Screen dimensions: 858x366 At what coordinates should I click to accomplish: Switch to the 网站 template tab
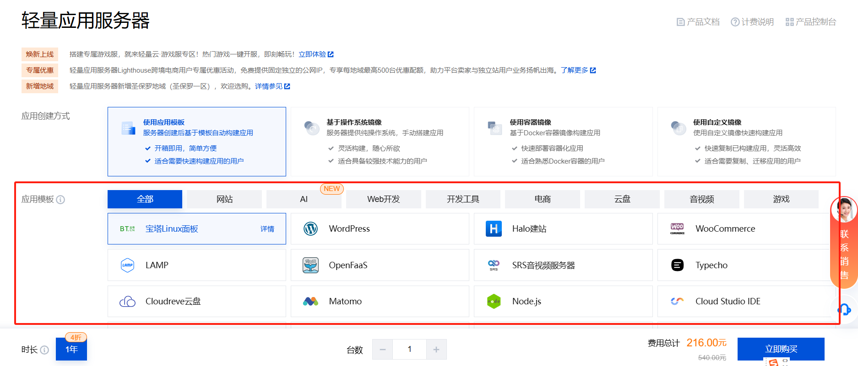tap(224, 199)
